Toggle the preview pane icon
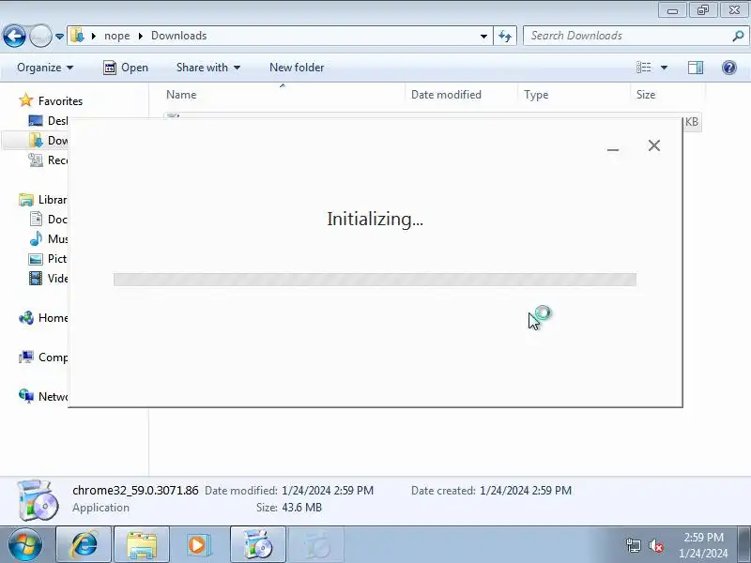This screenshot has height=563, width=751. tap(696, 68)
